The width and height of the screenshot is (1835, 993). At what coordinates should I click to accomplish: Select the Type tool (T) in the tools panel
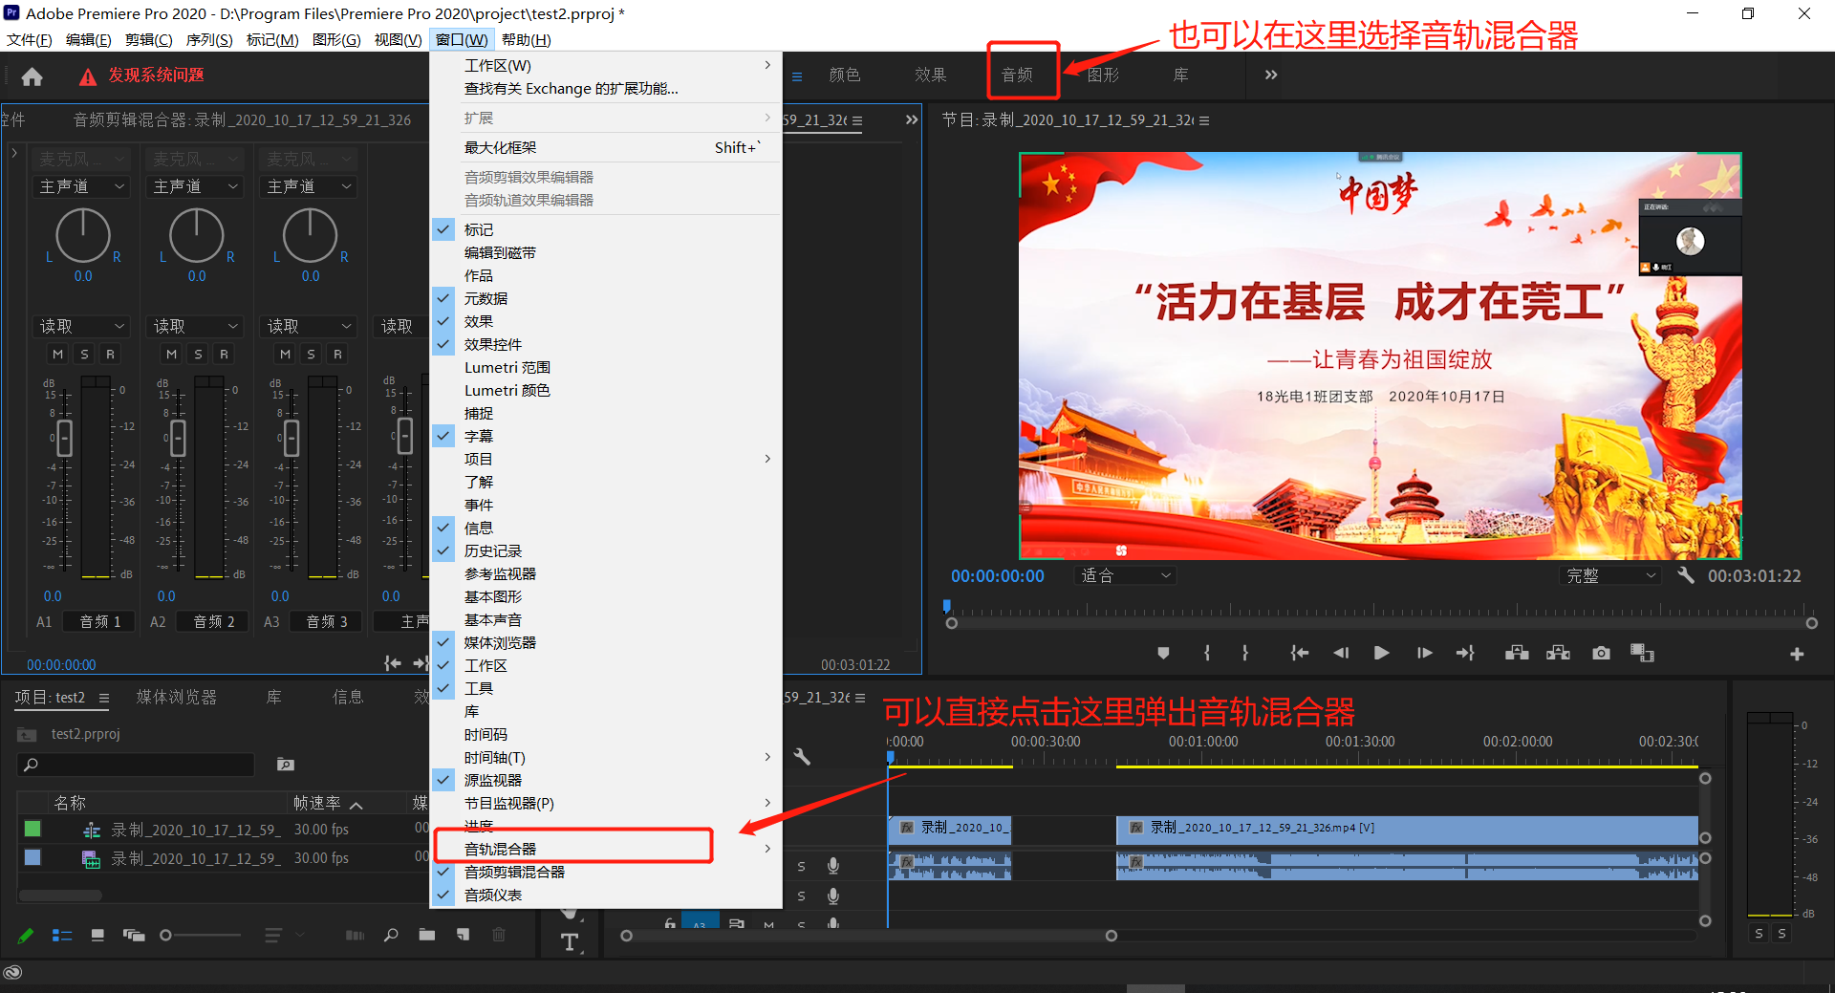(x=570, y=942)
